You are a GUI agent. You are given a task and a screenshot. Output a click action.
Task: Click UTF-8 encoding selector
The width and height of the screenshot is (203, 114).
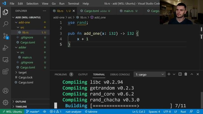click(167, 111)
